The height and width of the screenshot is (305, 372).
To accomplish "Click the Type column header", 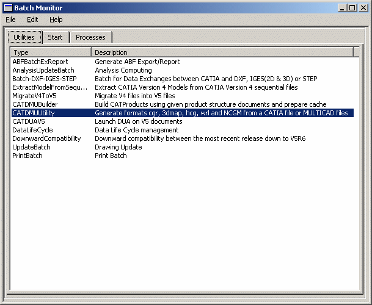I will [x=51, y=52].
